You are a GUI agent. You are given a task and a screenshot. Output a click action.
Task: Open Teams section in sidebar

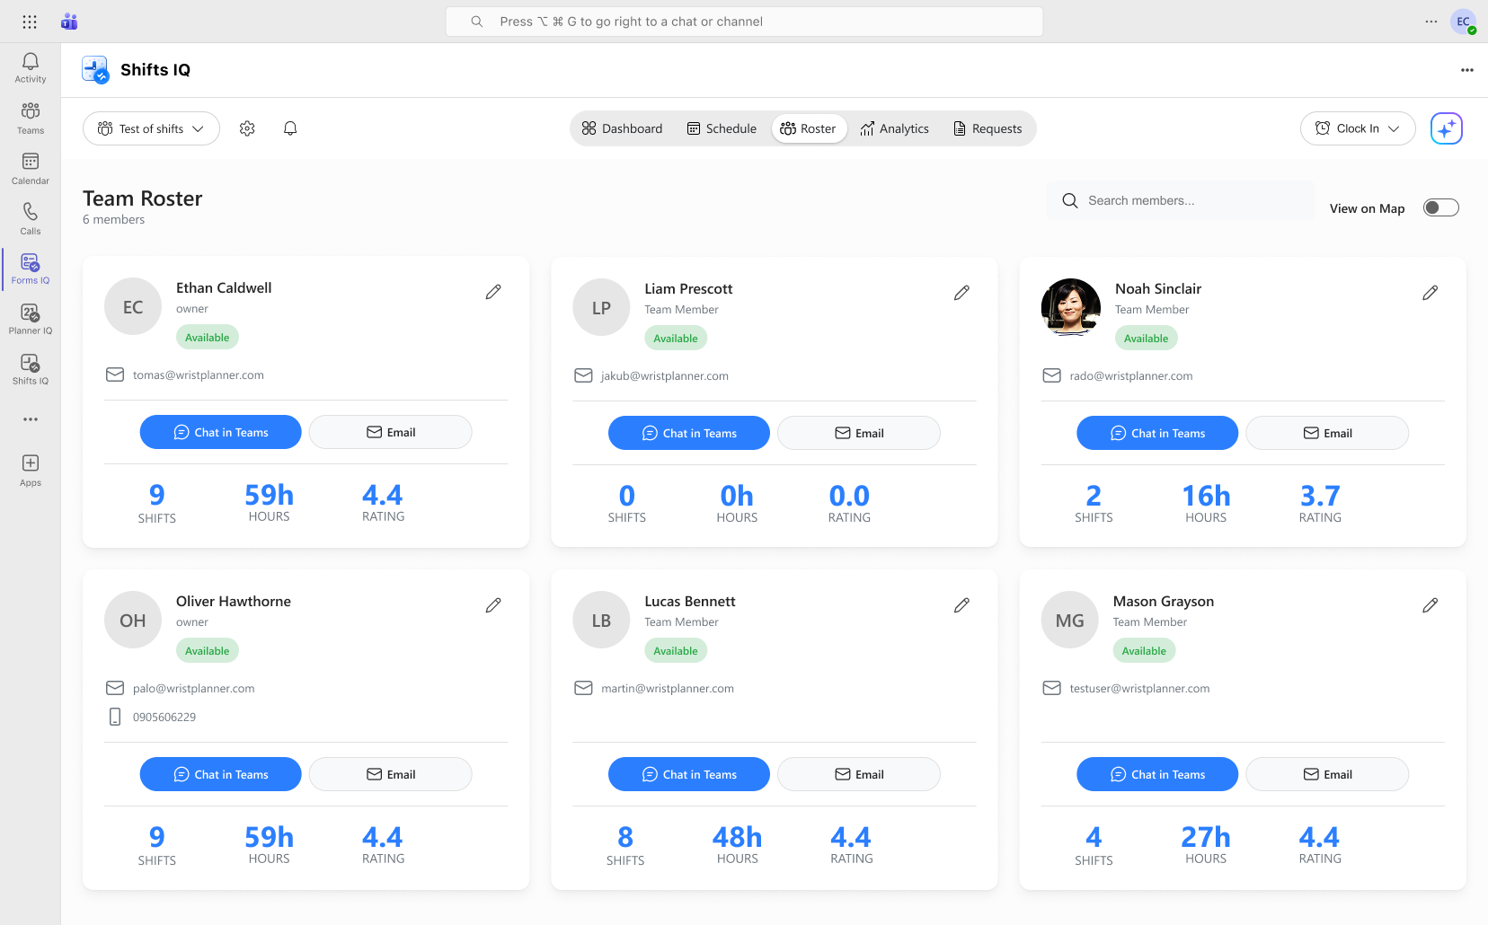point(31,118)
